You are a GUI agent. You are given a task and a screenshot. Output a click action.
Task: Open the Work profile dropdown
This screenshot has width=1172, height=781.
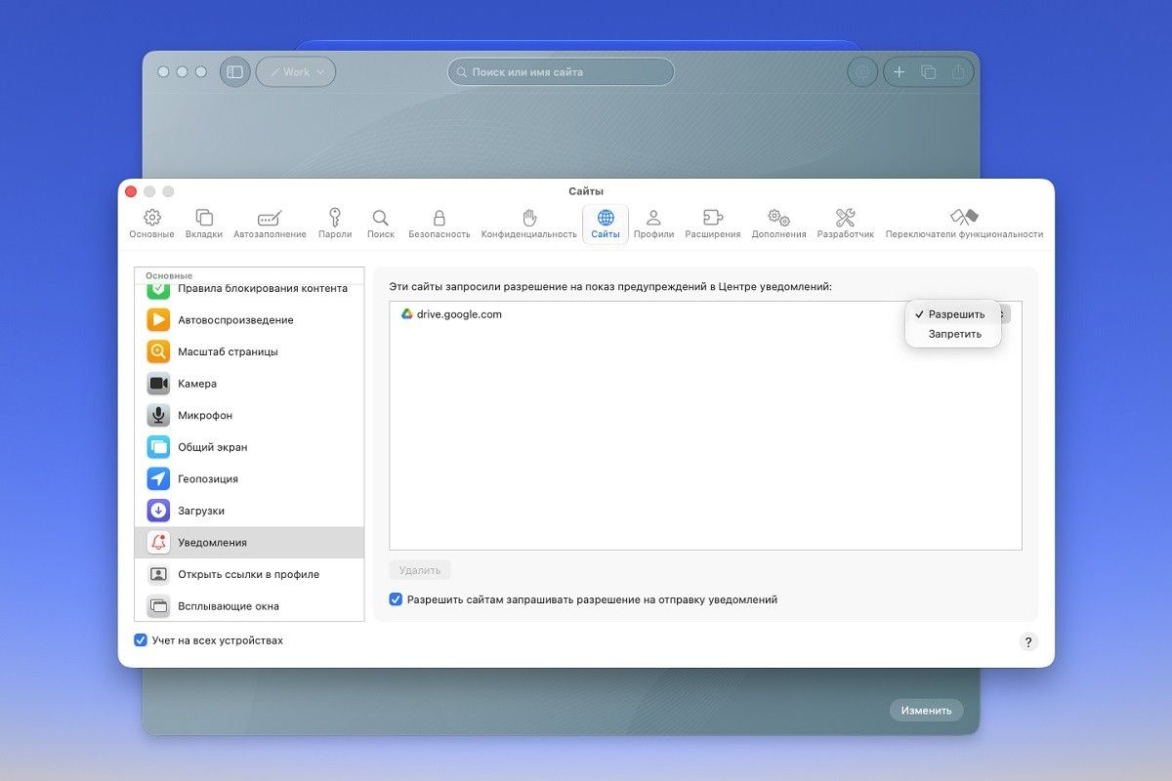click(296, 72)
